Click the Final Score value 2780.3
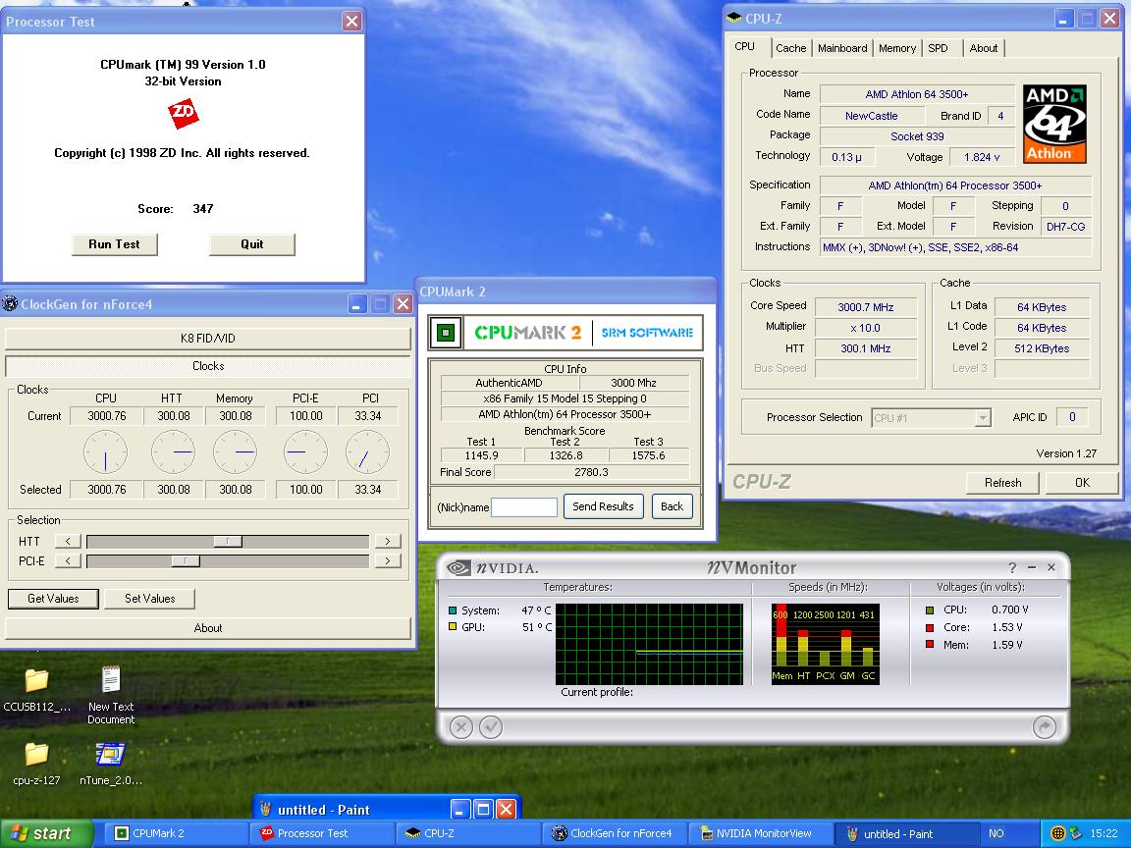Screen dimensions: 1131x848 591,472
